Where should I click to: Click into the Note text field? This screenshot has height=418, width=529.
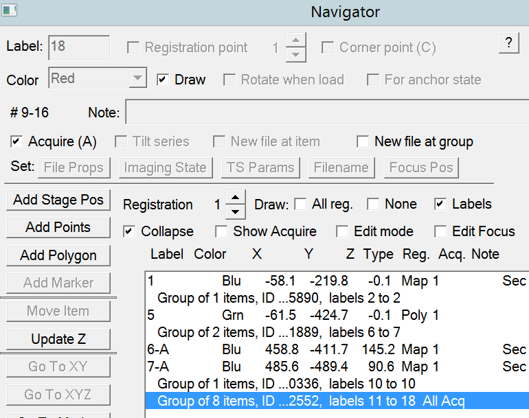coord(327,112)
